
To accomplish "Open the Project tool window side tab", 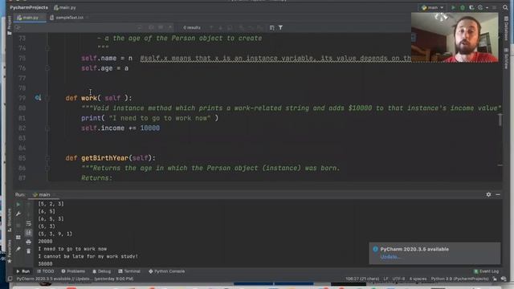I will [9, 25].
